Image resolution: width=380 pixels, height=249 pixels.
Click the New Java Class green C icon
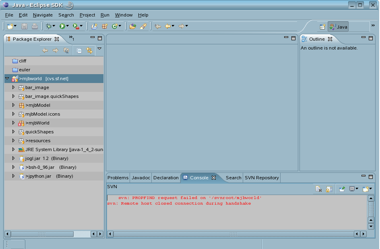coord(115,26)
